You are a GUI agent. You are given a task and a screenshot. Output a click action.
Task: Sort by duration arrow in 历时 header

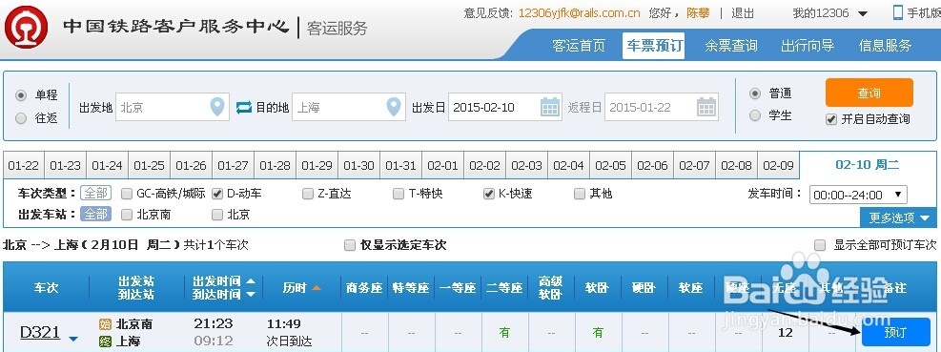pos(317,288)
